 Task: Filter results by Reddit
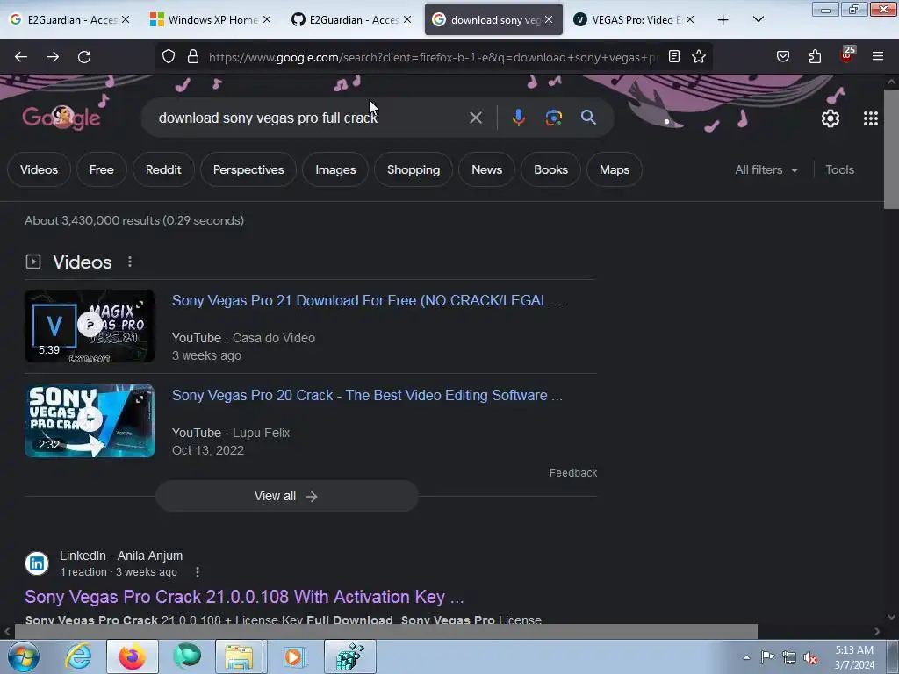coord(163,169)
